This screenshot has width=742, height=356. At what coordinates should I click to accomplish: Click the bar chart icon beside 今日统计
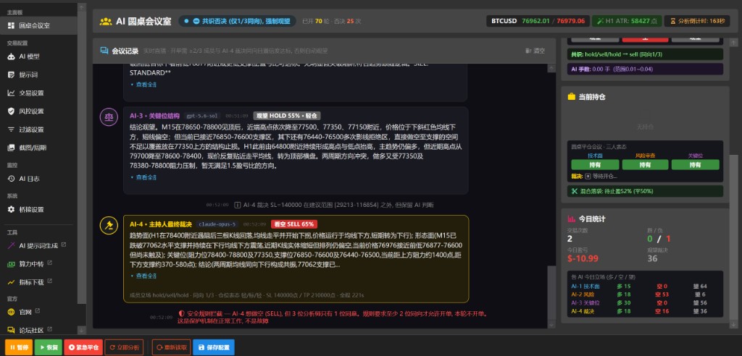(x=571, y=219)
